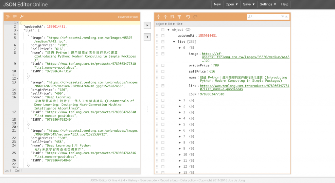
Task: Edit originPrice value 780 in tree
Action: (216, 65)
